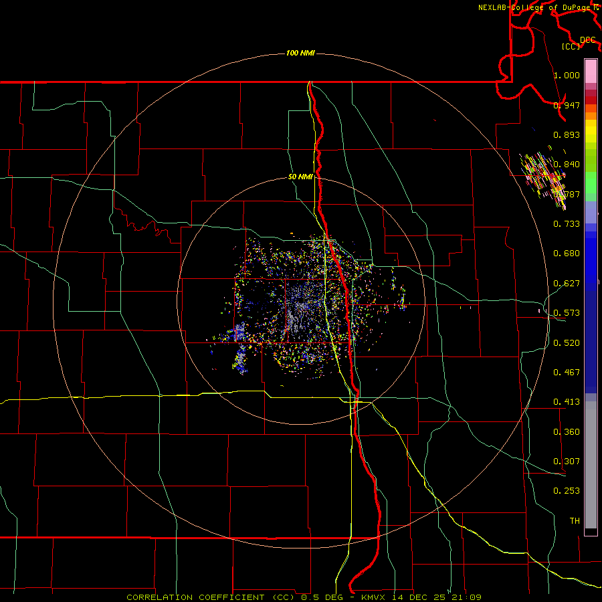This screenshot has height=602, width=602.
Task: Pick the bright green color bar segment
Action: click(x=591, y=183)
